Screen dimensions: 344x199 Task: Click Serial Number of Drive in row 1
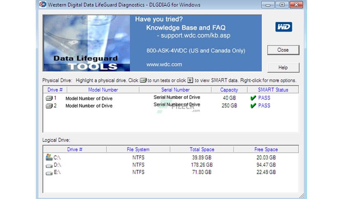tap(177, 97)
